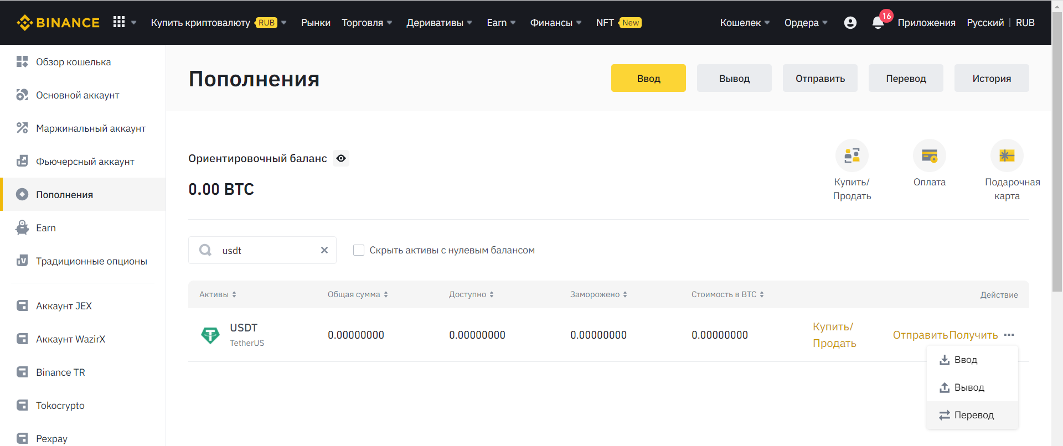This screenshot has width=1063, height=446.
Task: Select Вывод in the dropdown menu
Action: (x=972, y=387)
